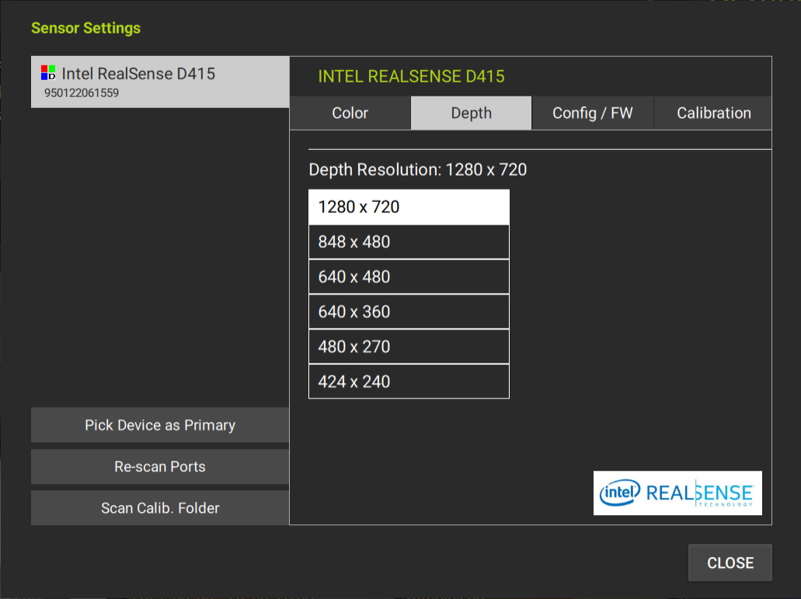
Task: Pick 640 x 480 depth resolution
Action: [409, 277]
